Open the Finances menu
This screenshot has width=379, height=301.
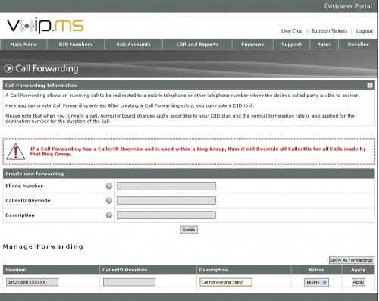[252, 45]
